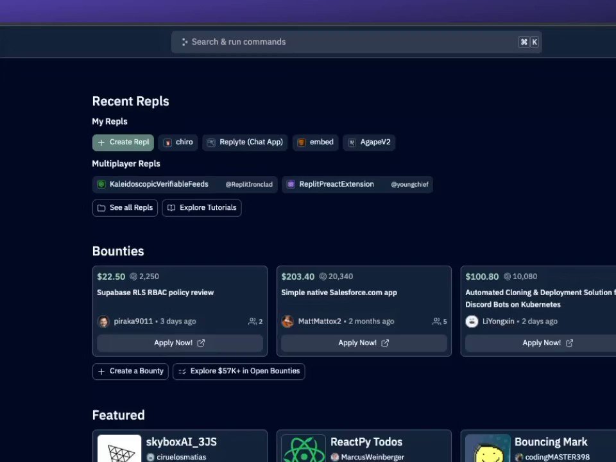Click the external link icon on Salesforce Apply Now
616x462 pixels.
[386, 343]
